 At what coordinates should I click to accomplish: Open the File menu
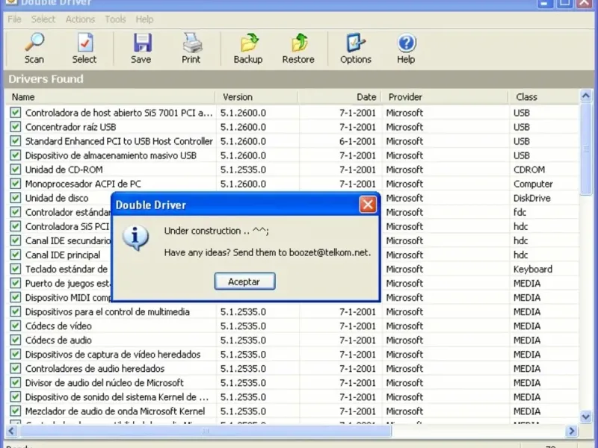(14, 19)
